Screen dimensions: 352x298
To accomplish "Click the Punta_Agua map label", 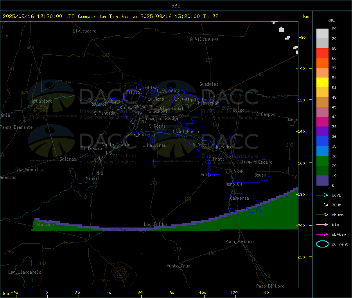I will click(178, 266).
